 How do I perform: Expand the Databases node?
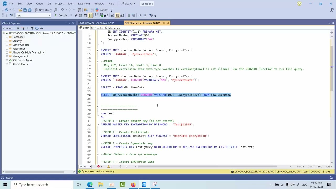7,37
